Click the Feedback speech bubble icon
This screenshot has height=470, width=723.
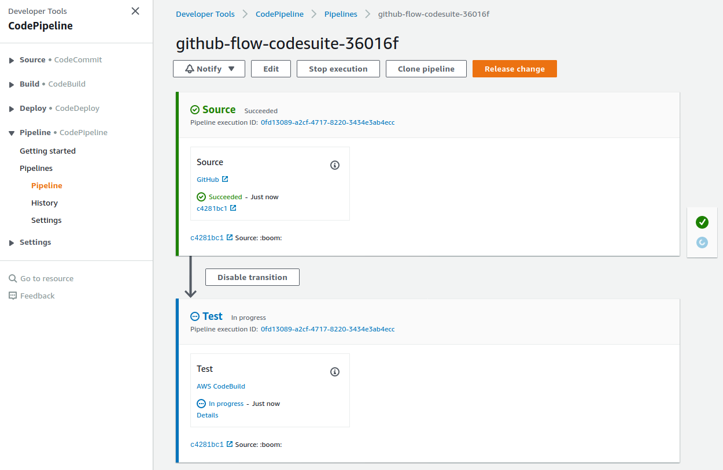click(13, 296)
